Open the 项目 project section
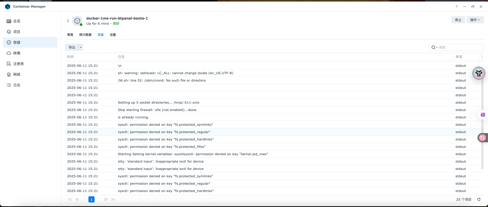 pos(30,32)
